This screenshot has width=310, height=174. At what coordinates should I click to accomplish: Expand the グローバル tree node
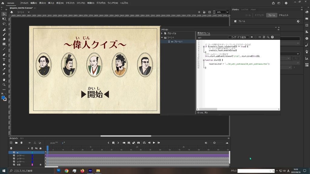click(162, 33)
